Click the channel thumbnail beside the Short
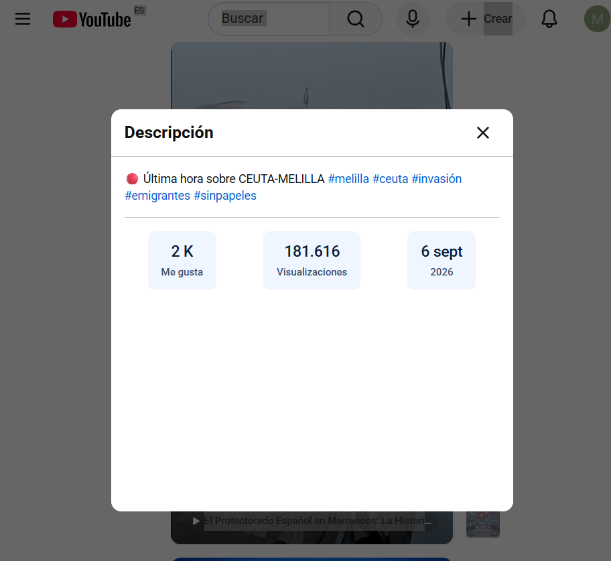This screenshot has width=611, height=561. click(x=483, y=524)
